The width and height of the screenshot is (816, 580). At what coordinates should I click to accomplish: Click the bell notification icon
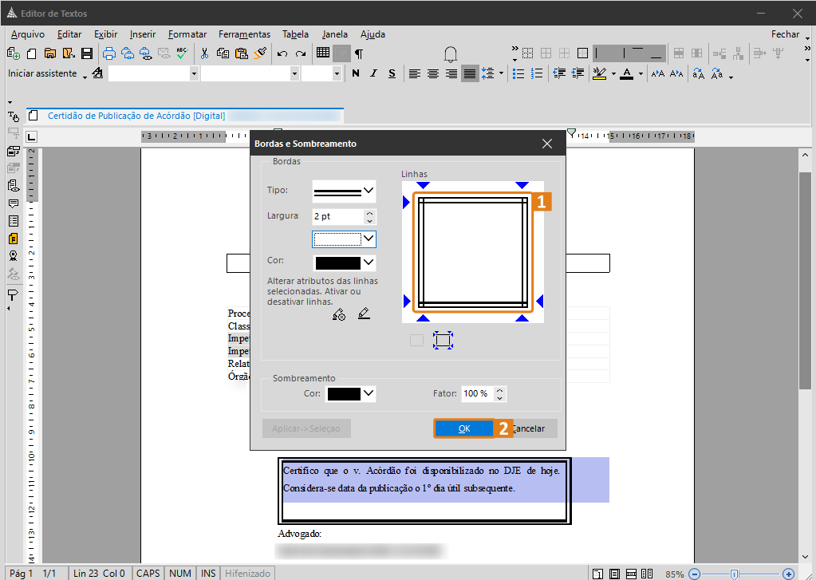[x=451, y=54]
